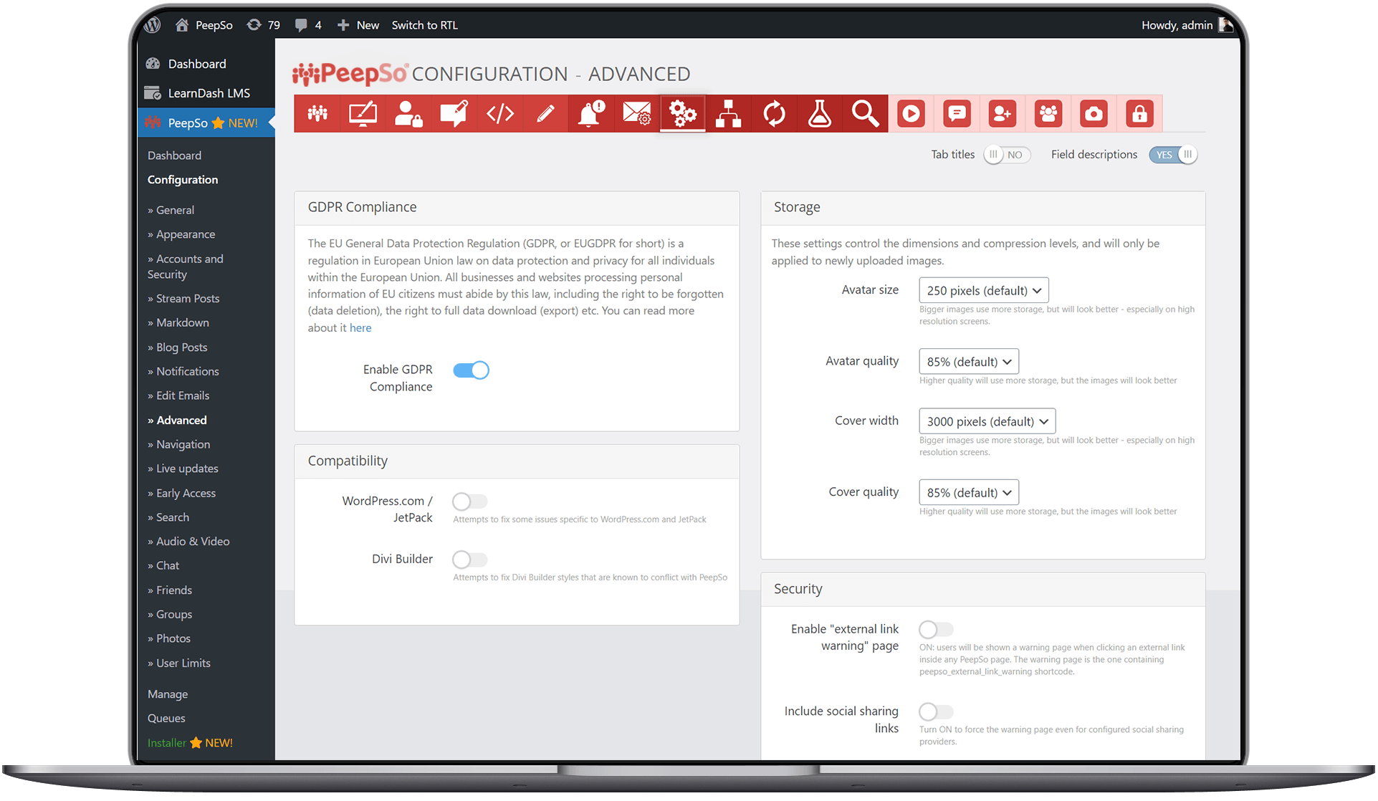1378x801 pixels.
Task: Open Audio & Video play-button icon tab
Action: [911, 114]
